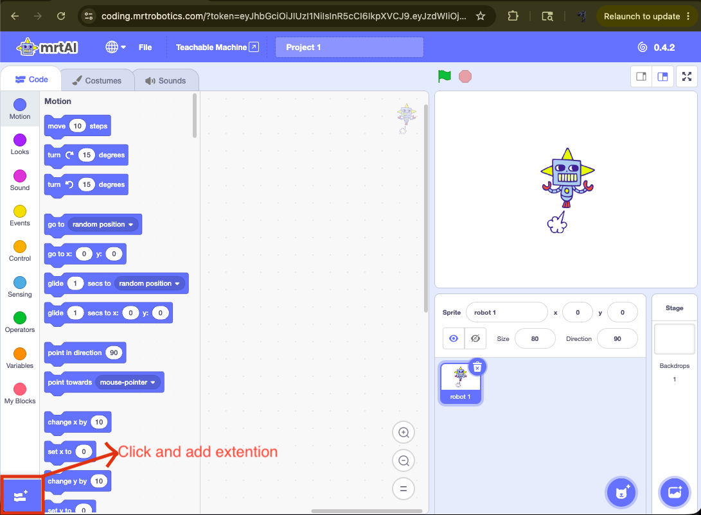The height and width of the screenshot is (515, 701).
Task: Open the File menu
Action: point(145,47)
